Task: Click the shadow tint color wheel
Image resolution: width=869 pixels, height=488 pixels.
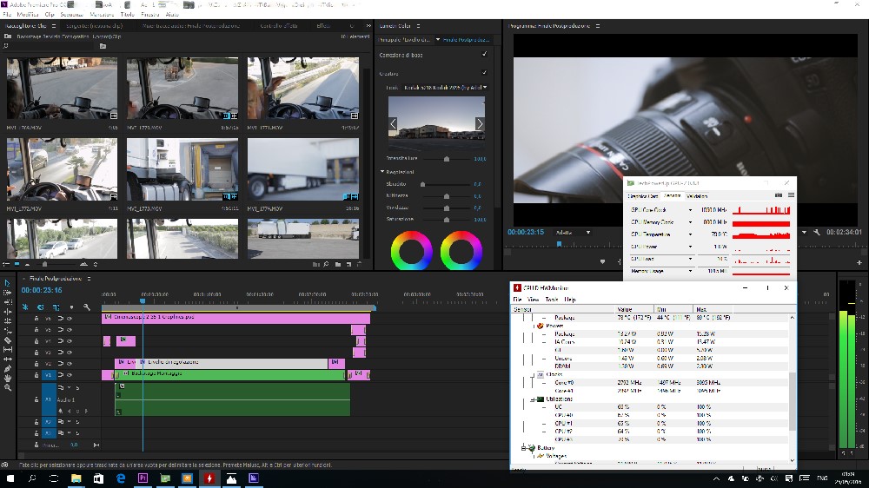Action: 412,251
